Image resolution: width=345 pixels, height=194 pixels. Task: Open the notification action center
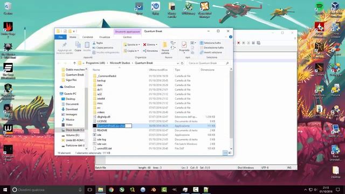(338, 190)
